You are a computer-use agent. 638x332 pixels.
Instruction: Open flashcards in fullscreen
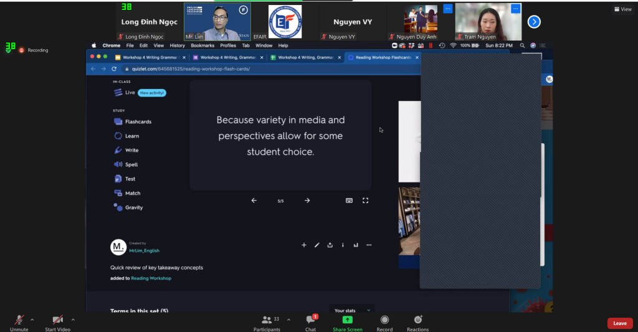pyautogui.click(x=365, y=201)
